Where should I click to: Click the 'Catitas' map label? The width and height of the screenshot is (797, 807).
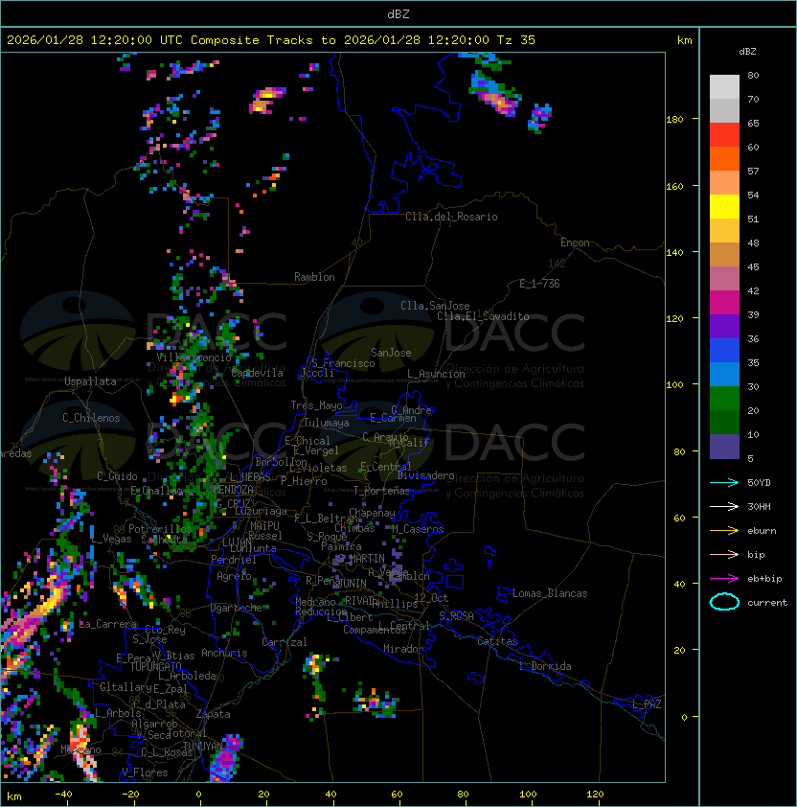tap(497, 641)
